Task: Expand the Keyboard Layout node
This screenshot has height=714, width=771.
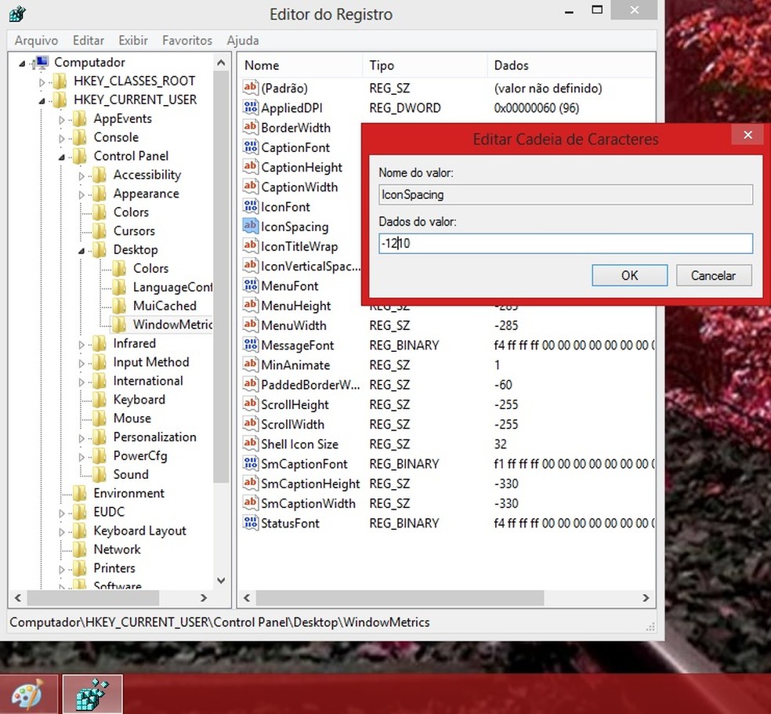Action: click(x=62, y=532)
